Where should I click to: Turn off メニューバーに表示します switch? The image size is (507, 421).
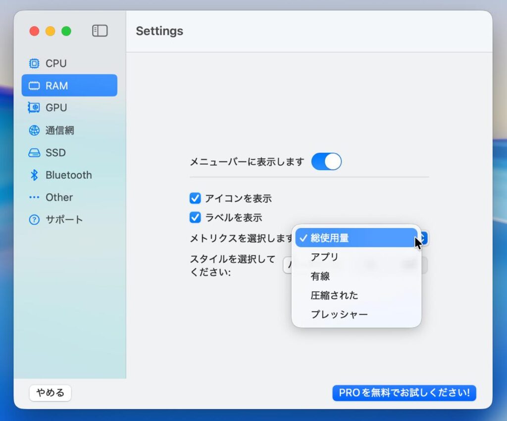click(x=326, y=162)
